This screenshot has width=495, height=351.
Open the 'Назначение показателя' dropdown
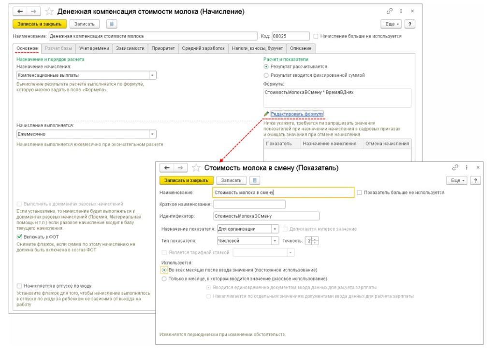(x=275, y=229)
